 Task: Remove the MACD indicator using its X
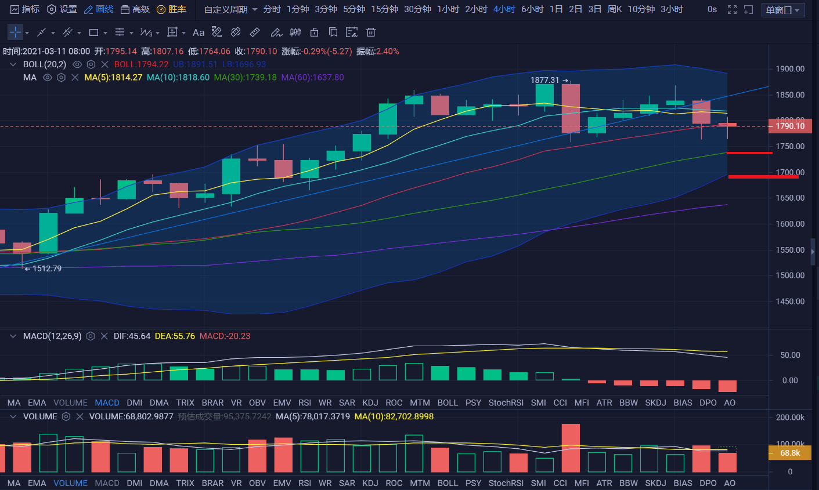104,336
